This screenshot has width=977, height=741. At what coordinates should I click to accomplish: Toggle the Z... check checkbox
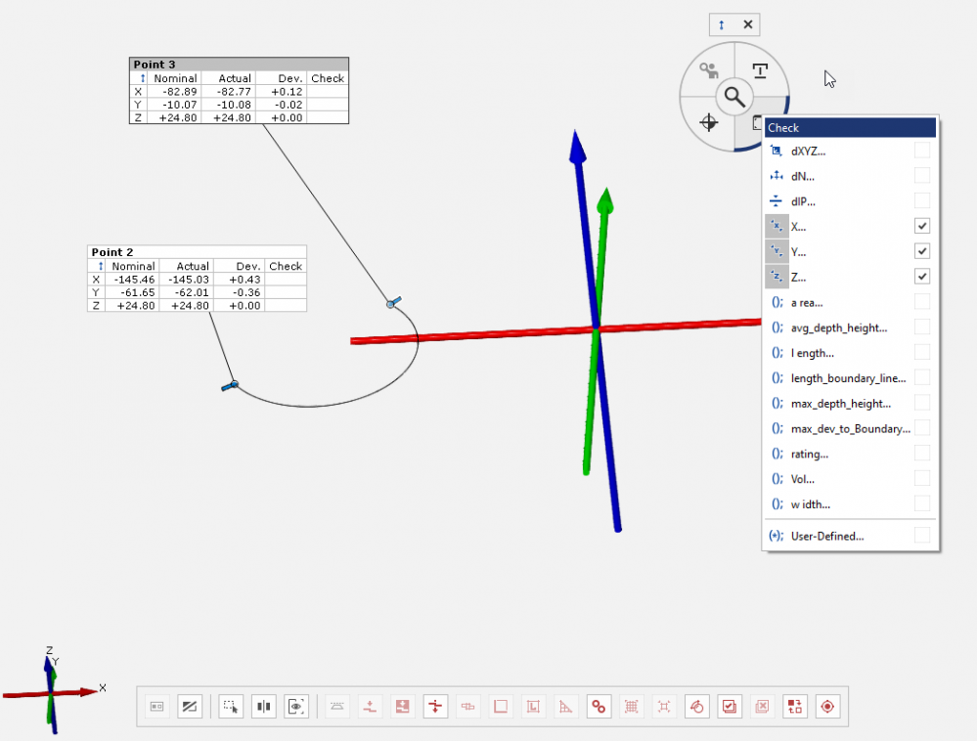(921, 277)
